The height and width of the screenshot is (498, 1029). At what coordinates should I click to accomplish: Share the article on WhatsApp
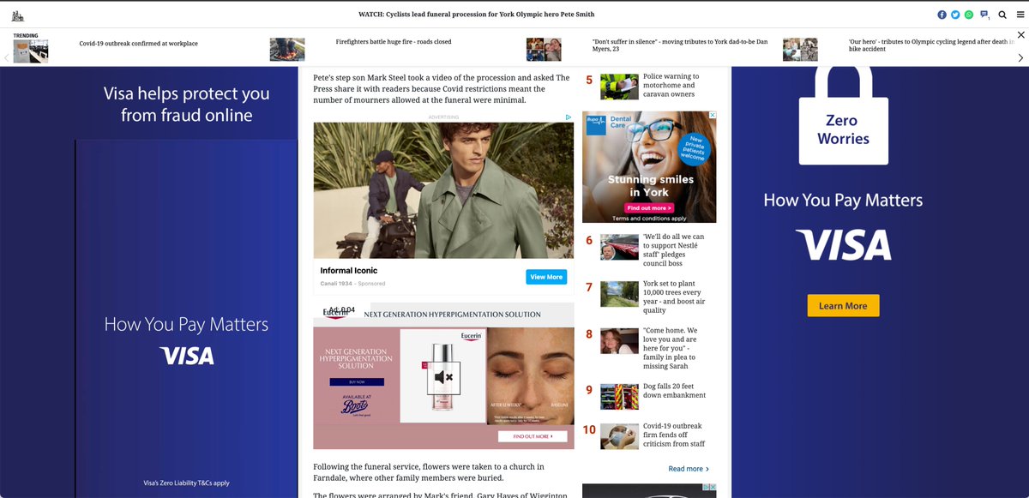(967, 14)
